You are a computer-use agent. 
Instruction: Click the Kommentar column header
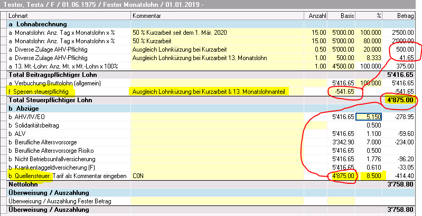tap(149, 16)
